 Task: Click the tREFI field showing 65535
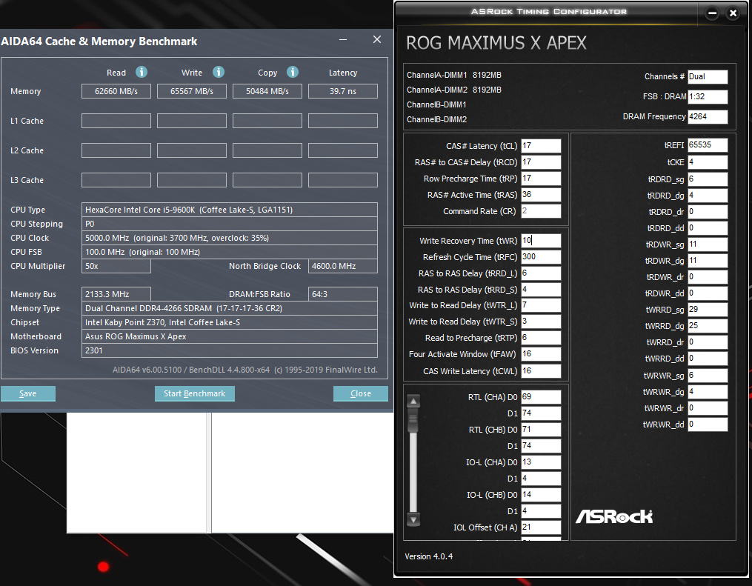click(x=708, y=145)
